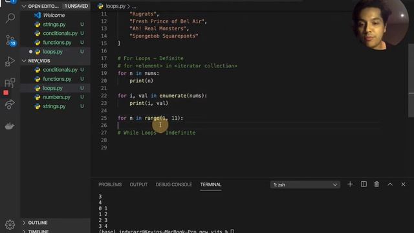
Task: Click the '1 UNSAVED' badge
Action: pyautogui.click(x=76, y=6)
